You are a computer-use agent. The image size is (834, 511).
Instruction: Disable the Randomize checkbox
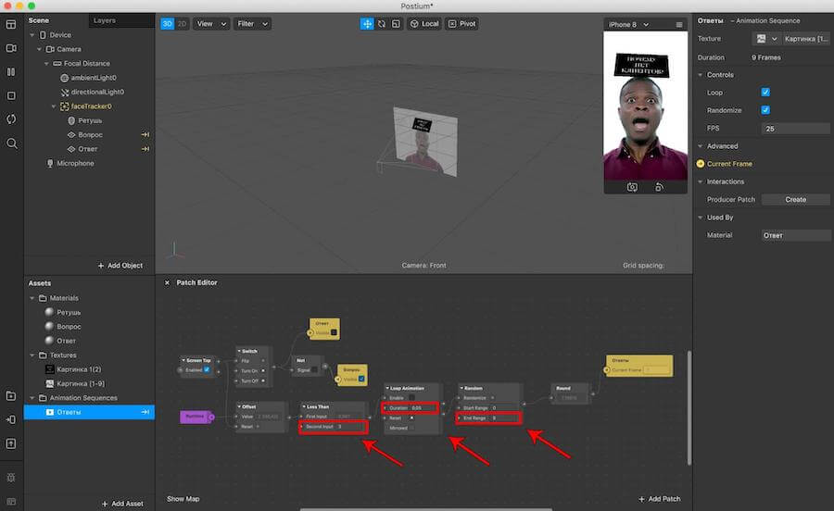tap(765, 110)
